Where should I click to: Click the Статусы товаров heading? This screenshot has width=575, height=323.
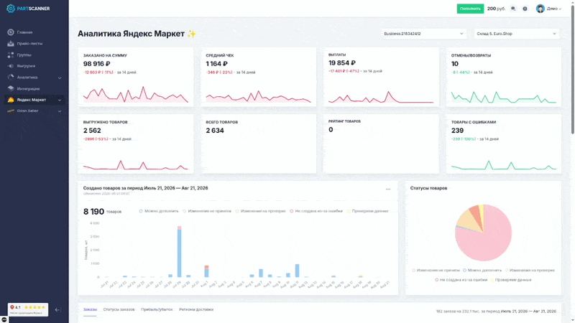(x=428, y=188)
